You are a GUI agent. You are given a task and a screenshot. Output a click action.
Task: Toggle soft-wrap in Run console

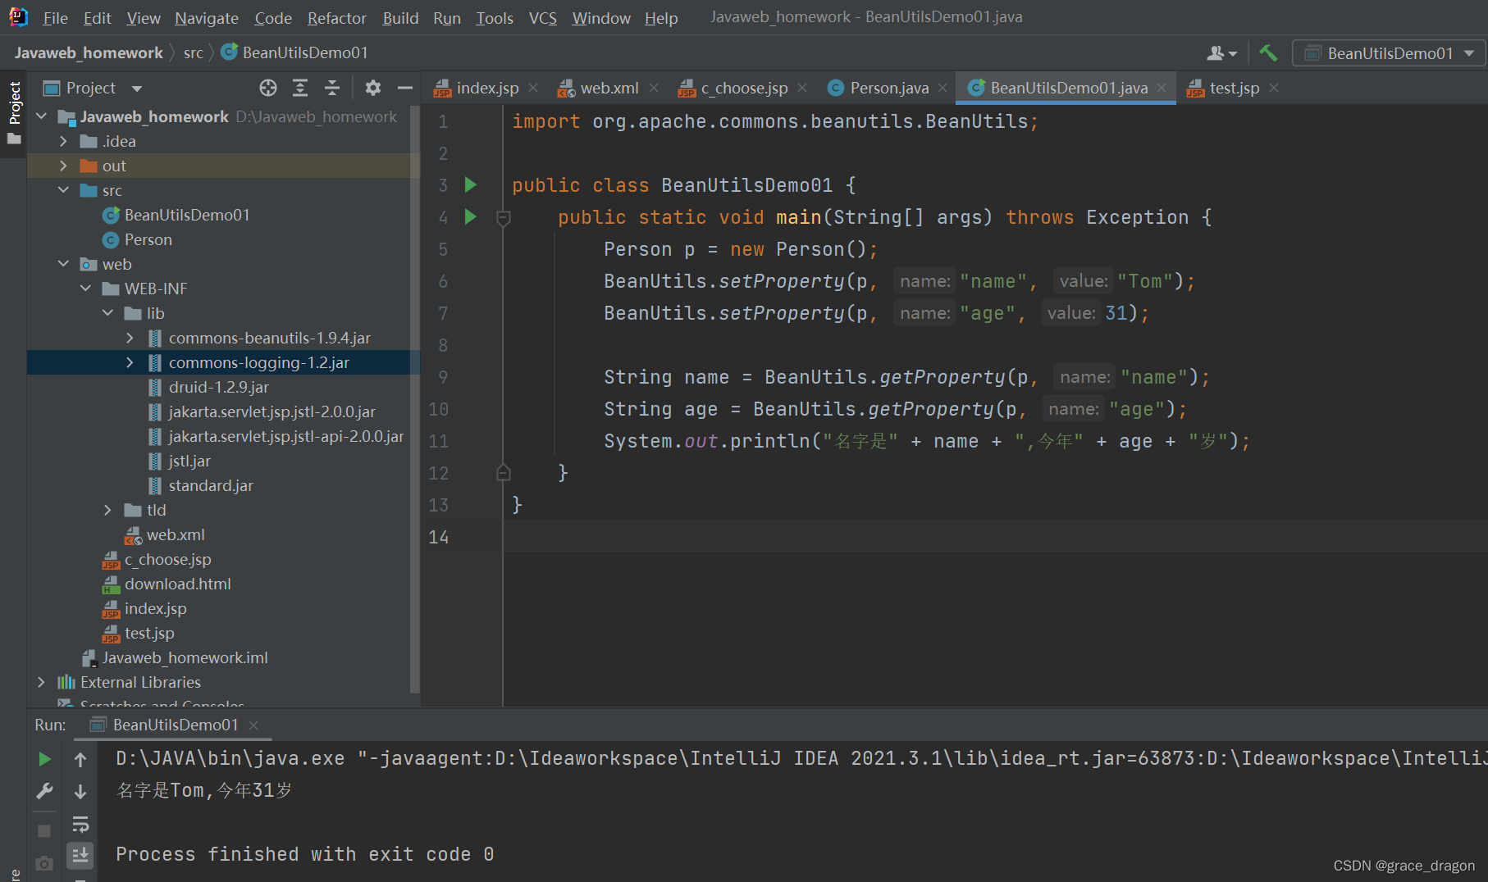(80, 824)
